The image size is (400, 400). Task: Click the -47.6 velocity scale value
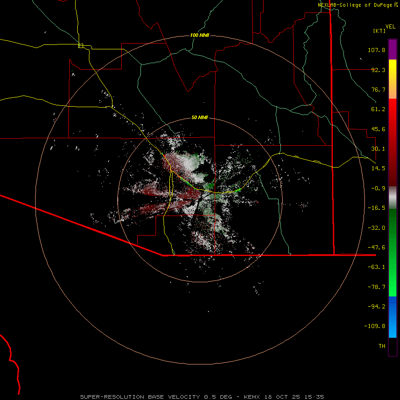376,248
